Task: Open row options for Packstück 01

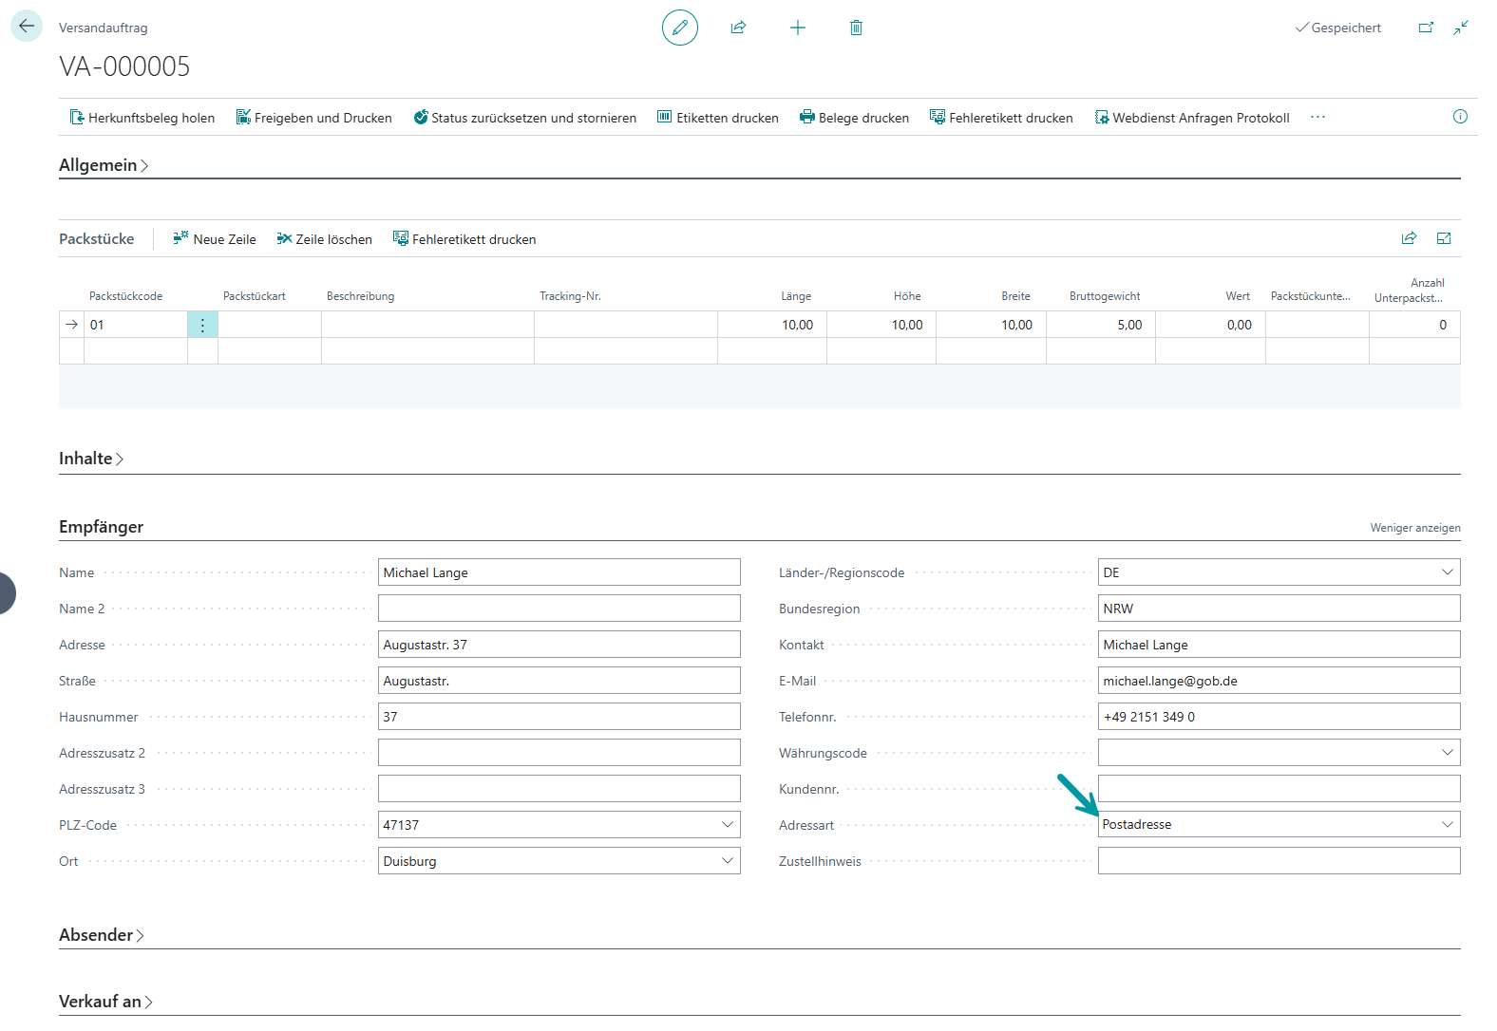Action: (x=202, y=325)
